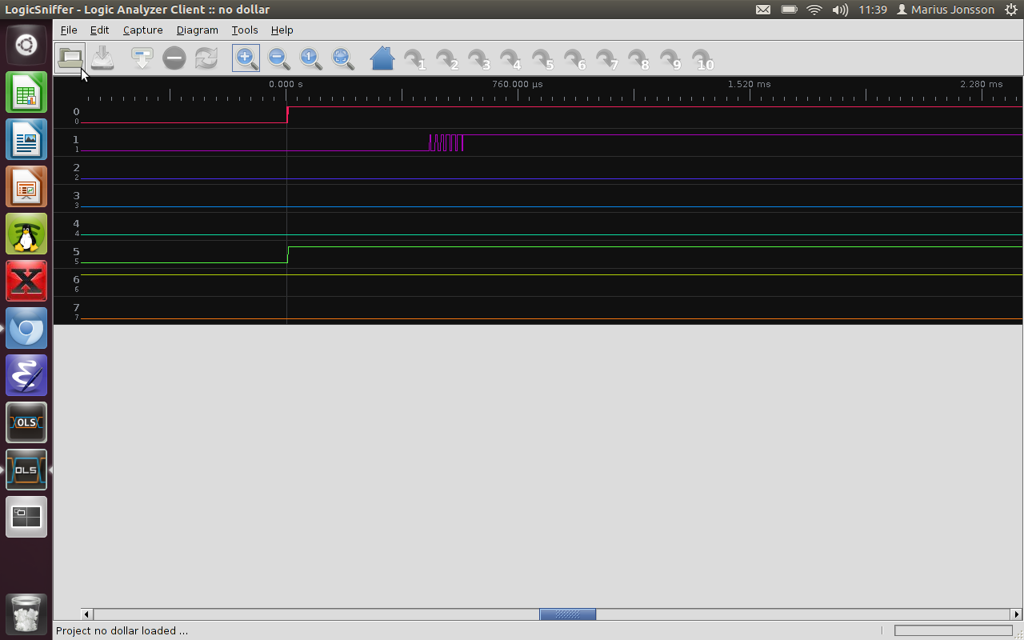Viewport: 1024px width, 640px height.
Task: Click the Repeat capture refresh icon
Action: tap(206, 58)
